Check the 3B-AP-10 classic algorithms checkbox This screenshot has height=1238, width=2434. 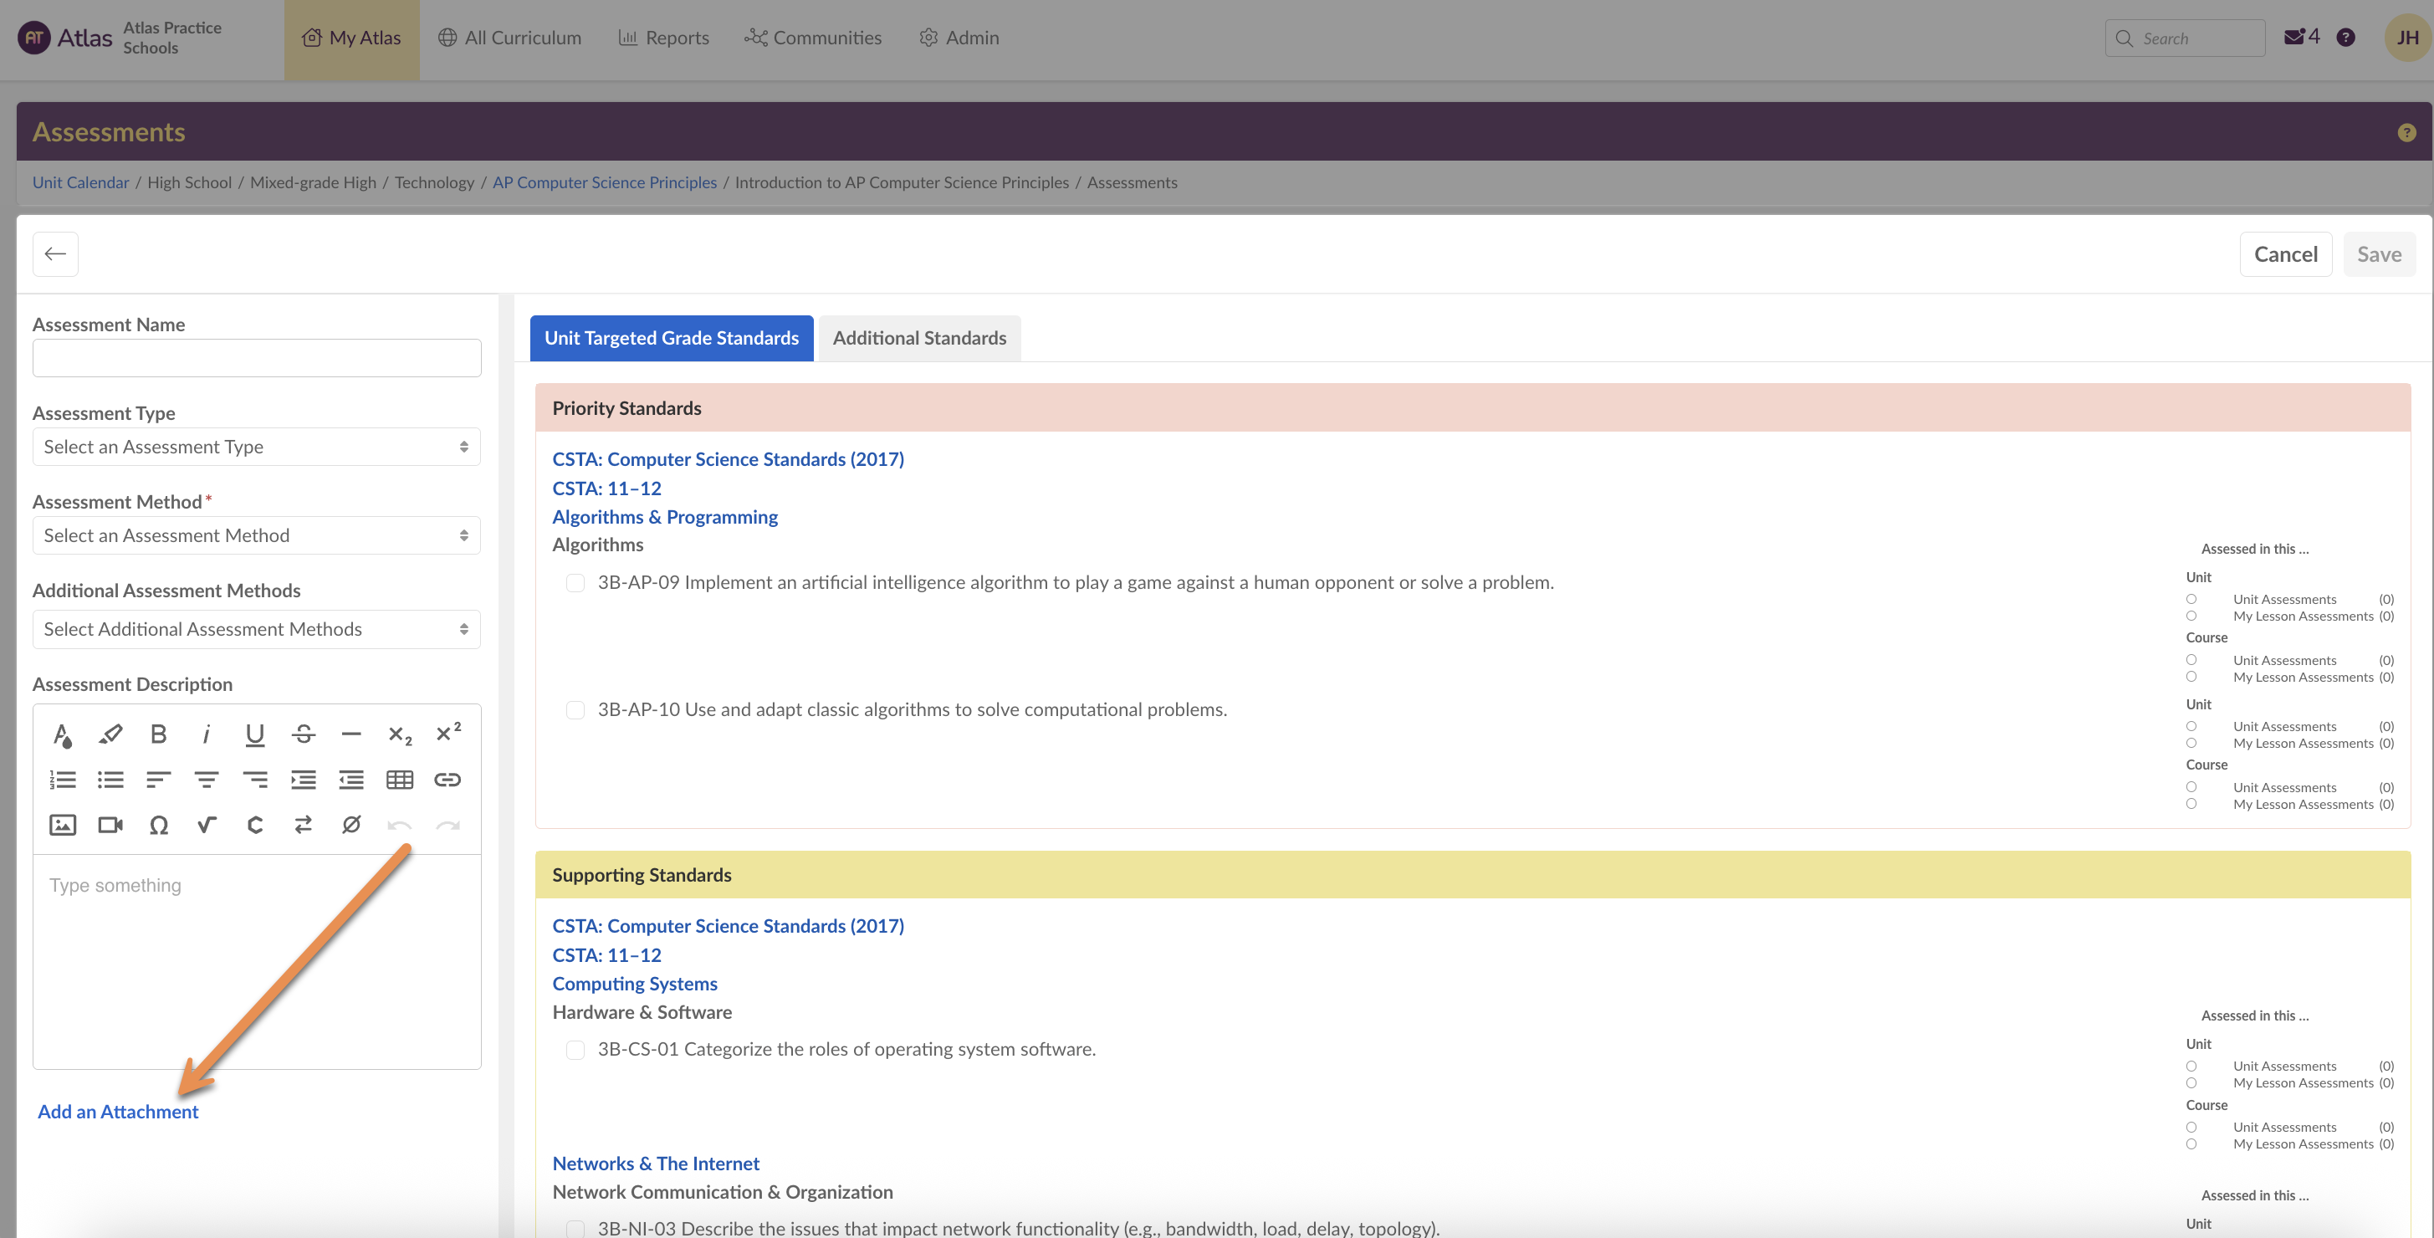pyautogui.click(x=575, y=709)
